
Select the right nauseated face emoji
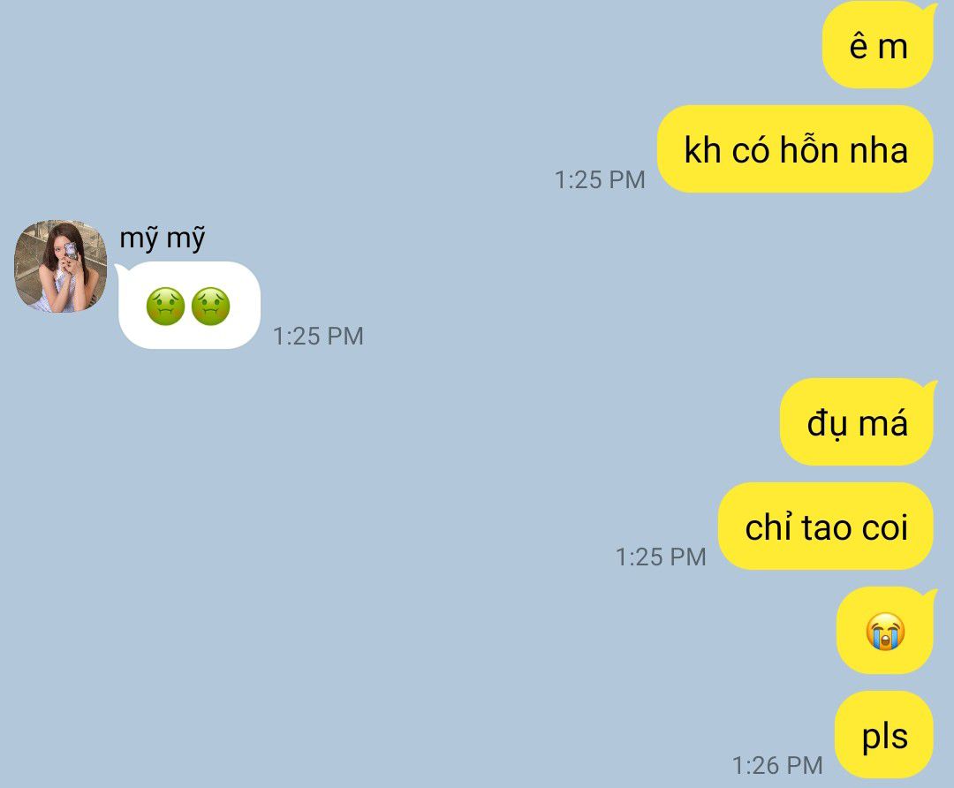[x=210, y=306]
